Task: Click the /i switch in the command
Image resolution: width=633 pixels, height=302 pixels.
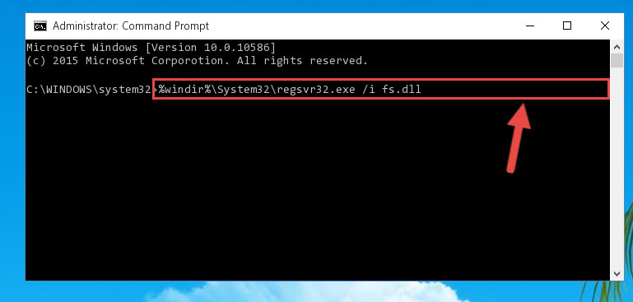Action: click(x=369, y=89)
